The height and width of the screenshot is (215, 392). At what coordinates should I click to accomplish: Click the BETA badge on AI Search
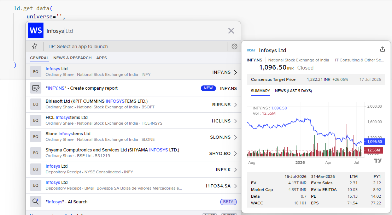point(228,202)
